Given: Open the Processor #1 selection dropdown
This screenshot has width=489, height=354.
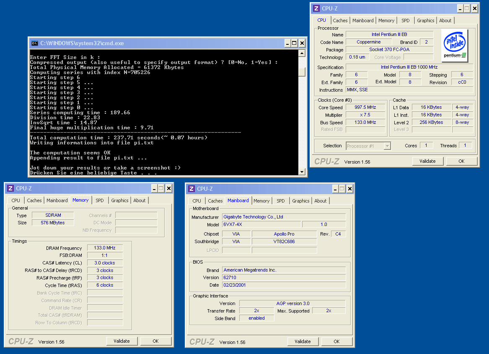Looking at the screenshot, I should [387, 146].
